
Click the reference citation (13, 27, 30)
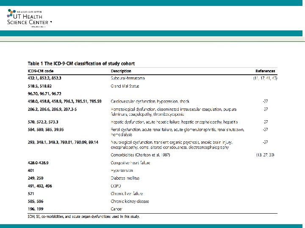click(x=265, y=155)
